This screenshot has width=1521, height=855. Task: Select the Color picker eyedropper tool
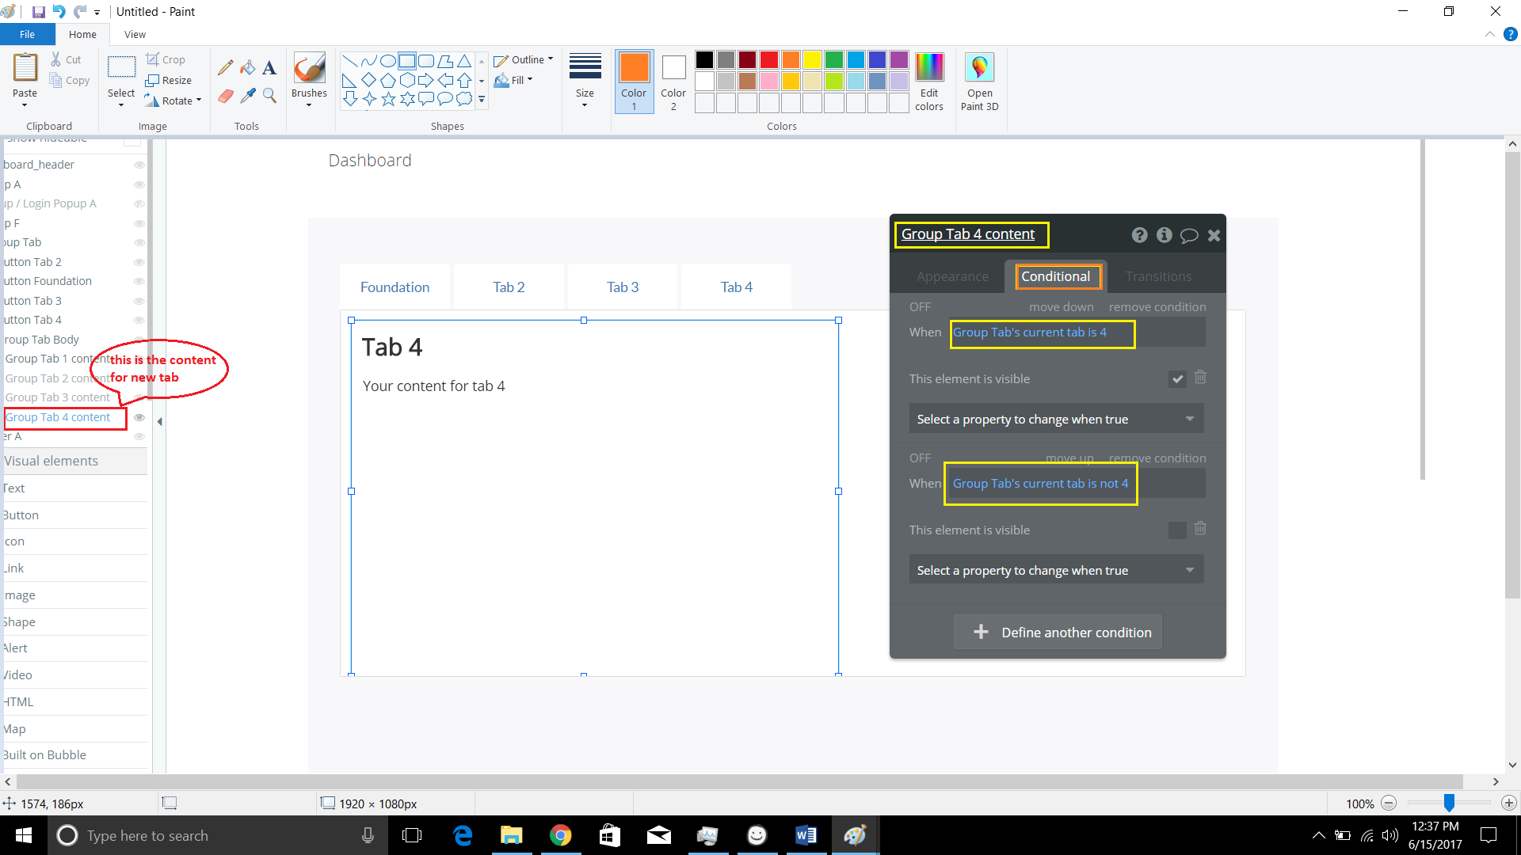pos(248,96)
